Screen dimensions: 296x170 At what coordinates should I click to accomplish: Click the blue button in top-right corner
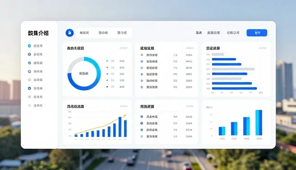257,33
